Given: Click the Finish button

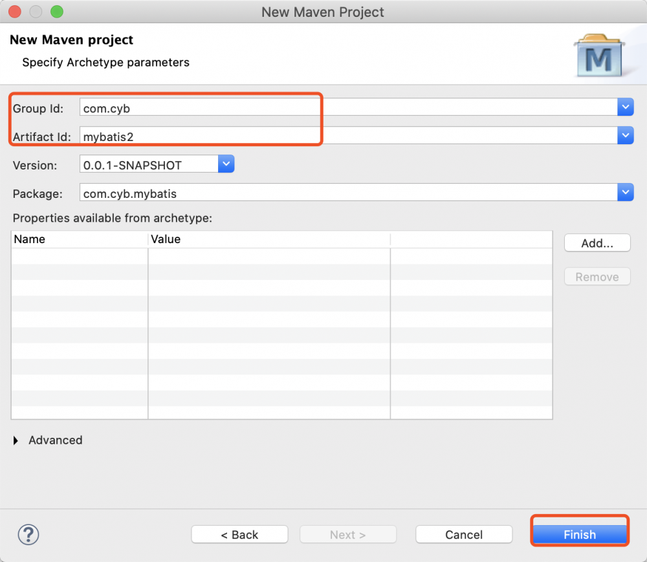Looking at the screenshot, I should coord(580,534).
